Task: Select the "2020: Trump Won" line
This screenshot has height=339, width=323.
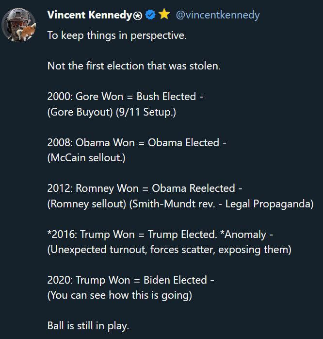Action: (130, 280)
